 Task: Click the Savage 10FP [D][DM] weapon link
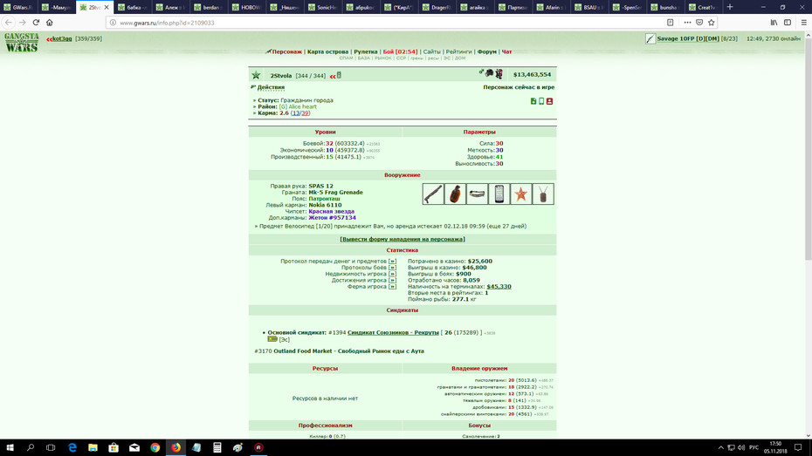tap(688, 38)
